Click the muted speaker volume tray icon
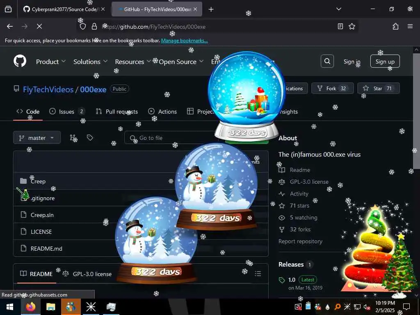This screenshot has width=420, height=315. pyautogui.click(x=366, y=307)
